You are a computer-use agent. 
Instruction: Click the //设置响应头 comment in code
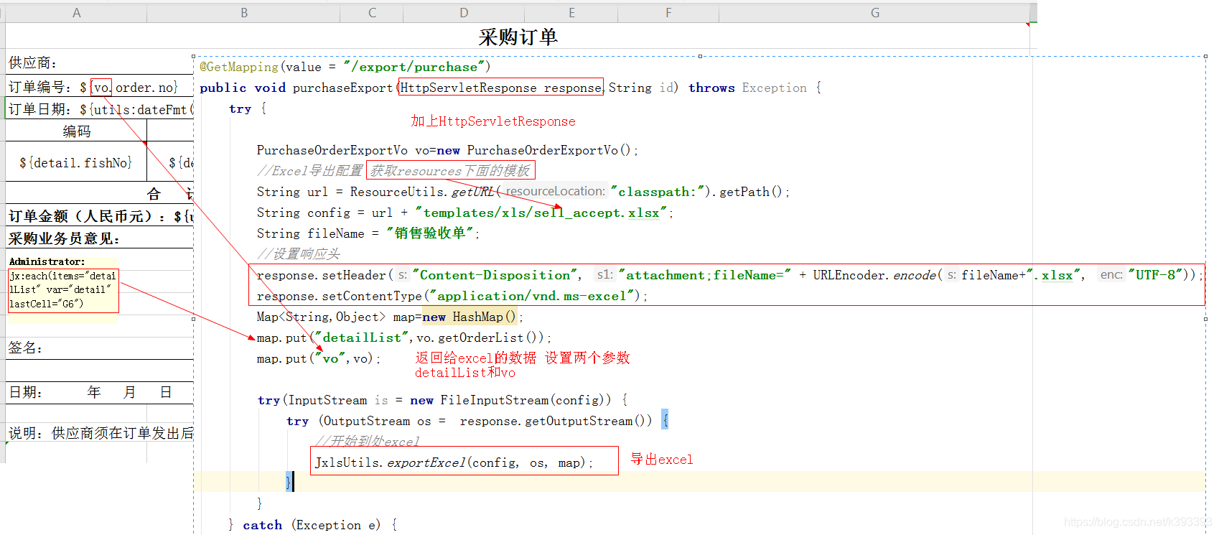coord(299,254)
